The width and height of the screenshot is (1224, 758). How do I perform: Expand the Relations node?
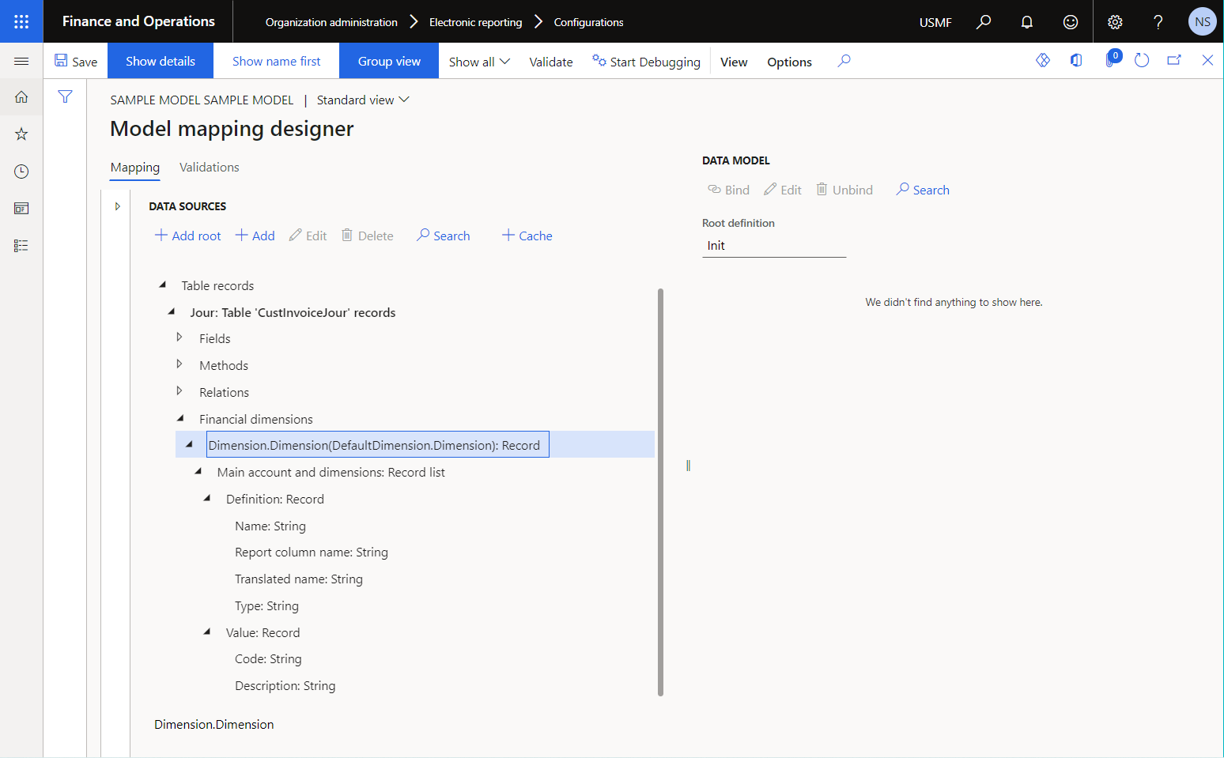click(179, 391)
